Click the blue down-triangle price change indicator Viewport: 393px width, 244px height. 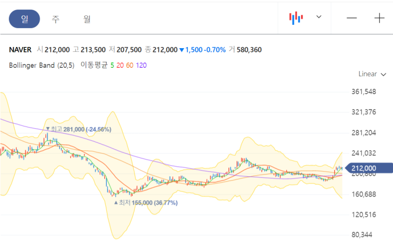coord(182,50)
